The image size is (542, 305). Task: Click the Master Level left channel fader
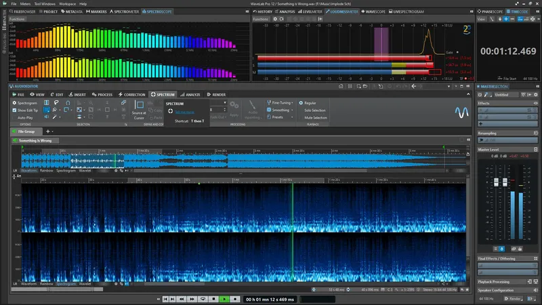497,184
